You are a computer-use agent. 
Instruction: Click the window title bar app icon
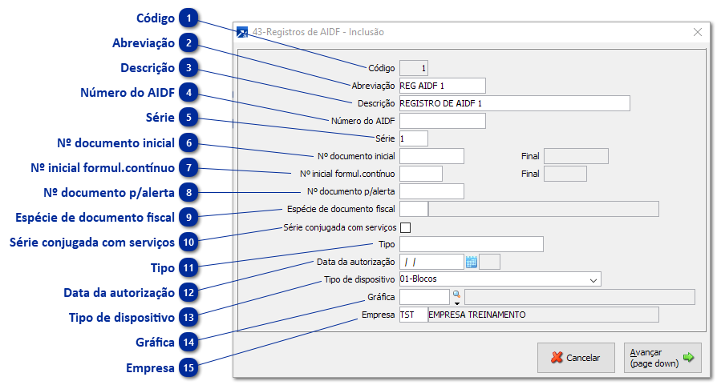[x=242, y=32]
